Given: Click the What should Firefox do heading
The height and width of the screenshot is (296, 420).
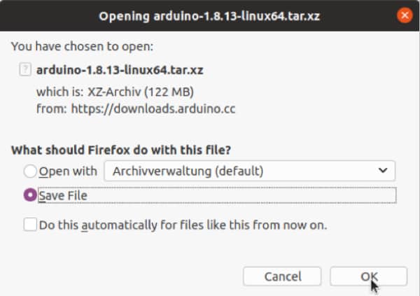Looking at the screenshot, I should [121, 150].
